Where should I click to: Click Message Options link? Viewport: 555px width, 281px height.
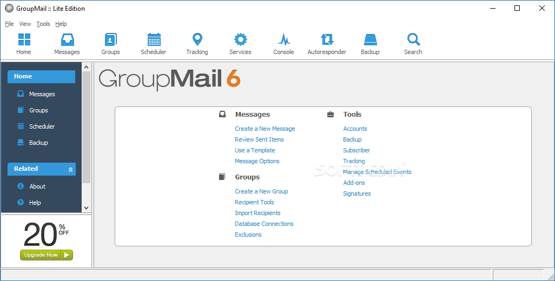pos(257,161)
